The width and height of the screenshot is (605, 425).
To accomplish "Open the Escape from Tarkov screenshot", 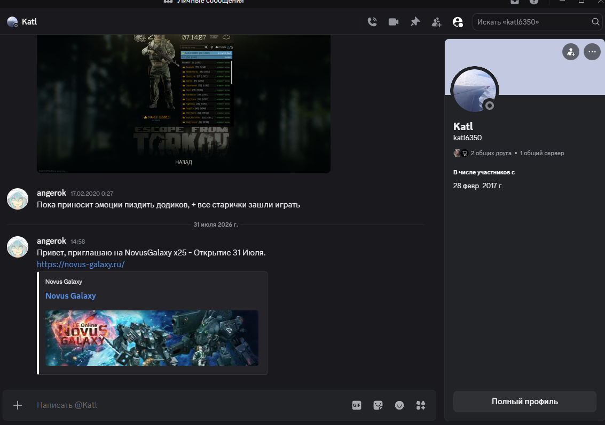I will point(184,103).
